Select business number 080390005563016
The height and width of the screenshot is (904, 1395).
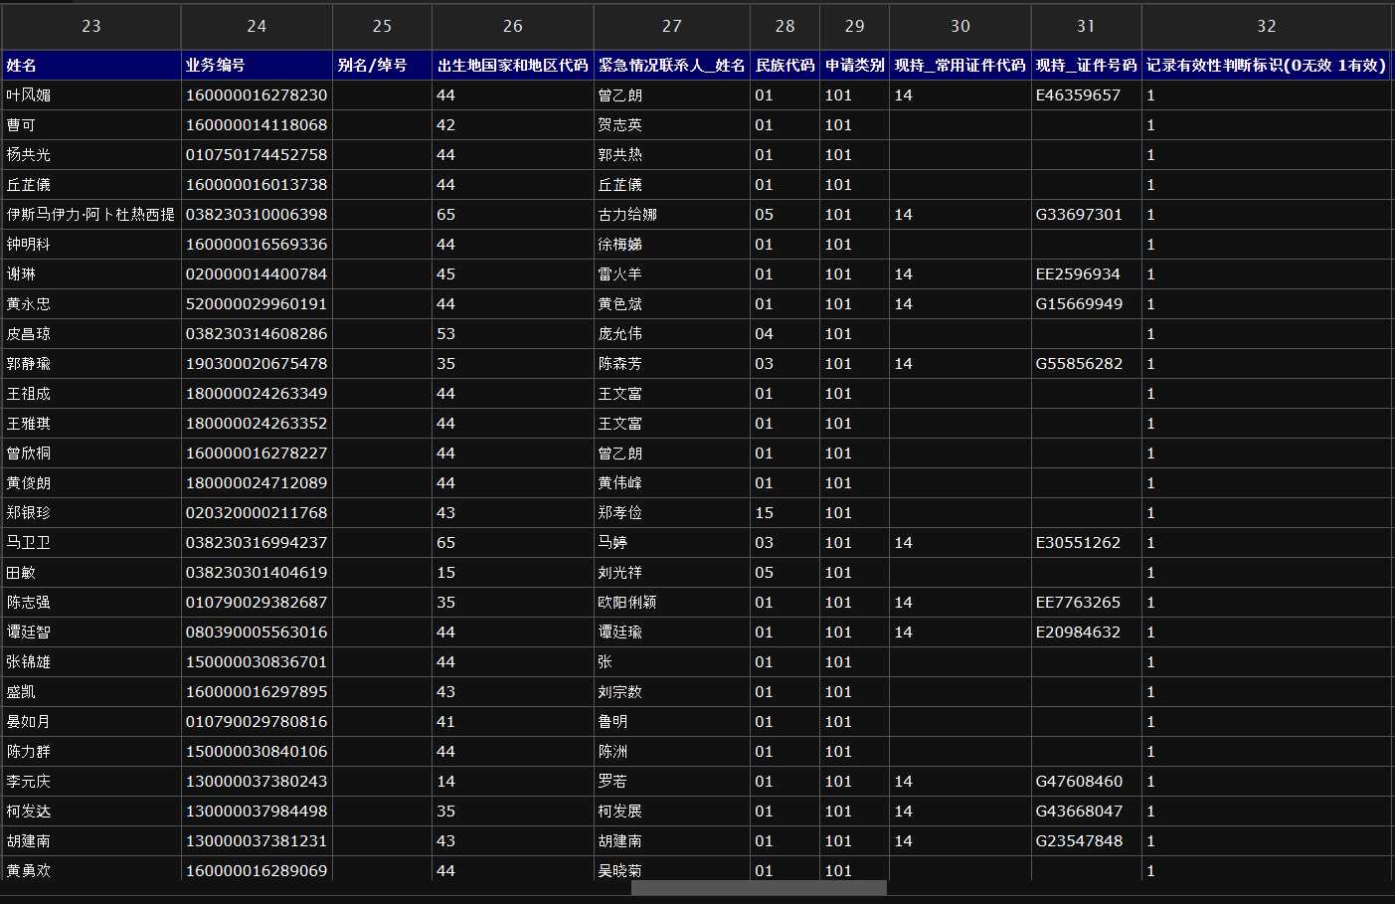(257, 633)
